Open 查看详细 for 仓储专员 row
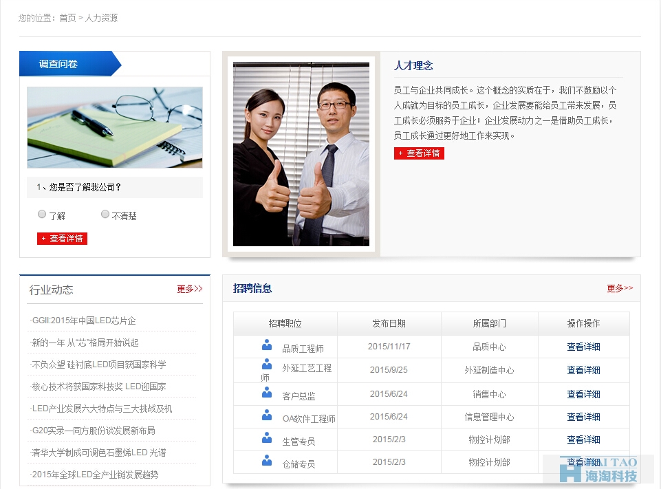The image size is (661, 489). 583,462
